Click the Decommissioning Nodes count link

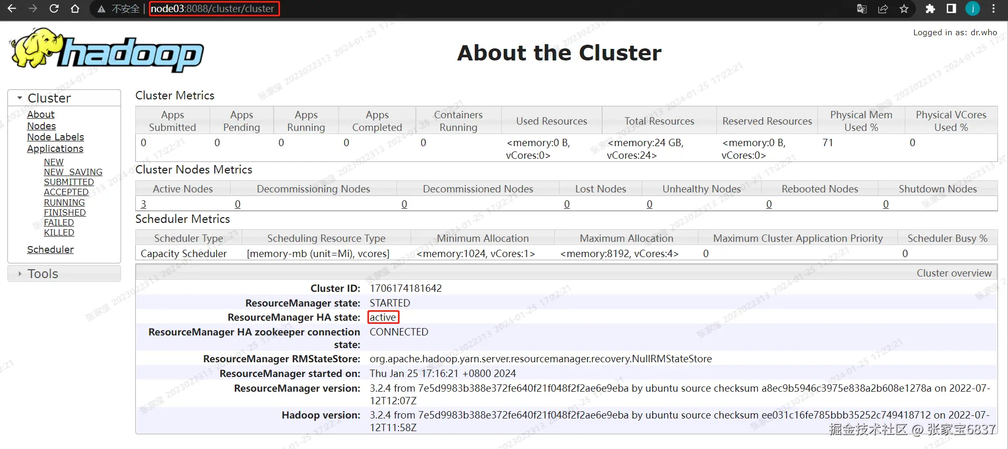tap(237, 204)
